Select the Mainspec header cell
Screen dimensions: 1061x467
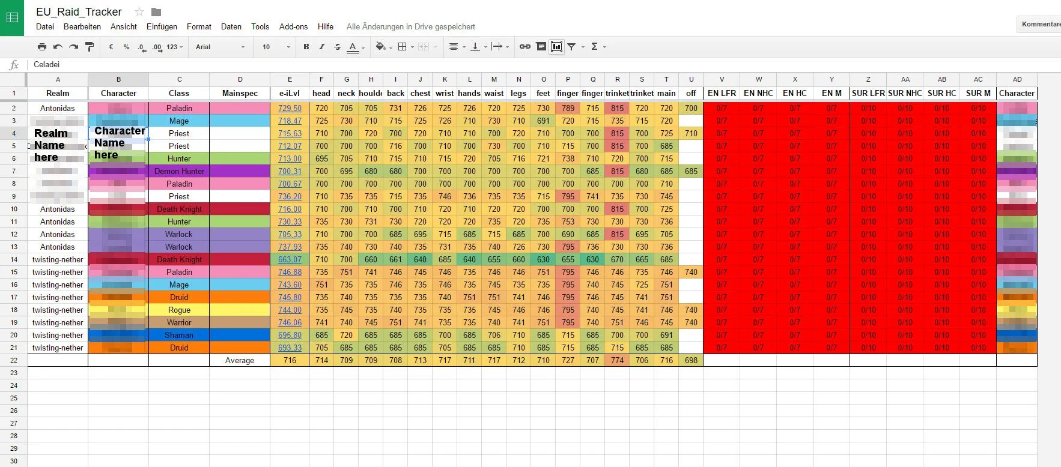[240, 93]
